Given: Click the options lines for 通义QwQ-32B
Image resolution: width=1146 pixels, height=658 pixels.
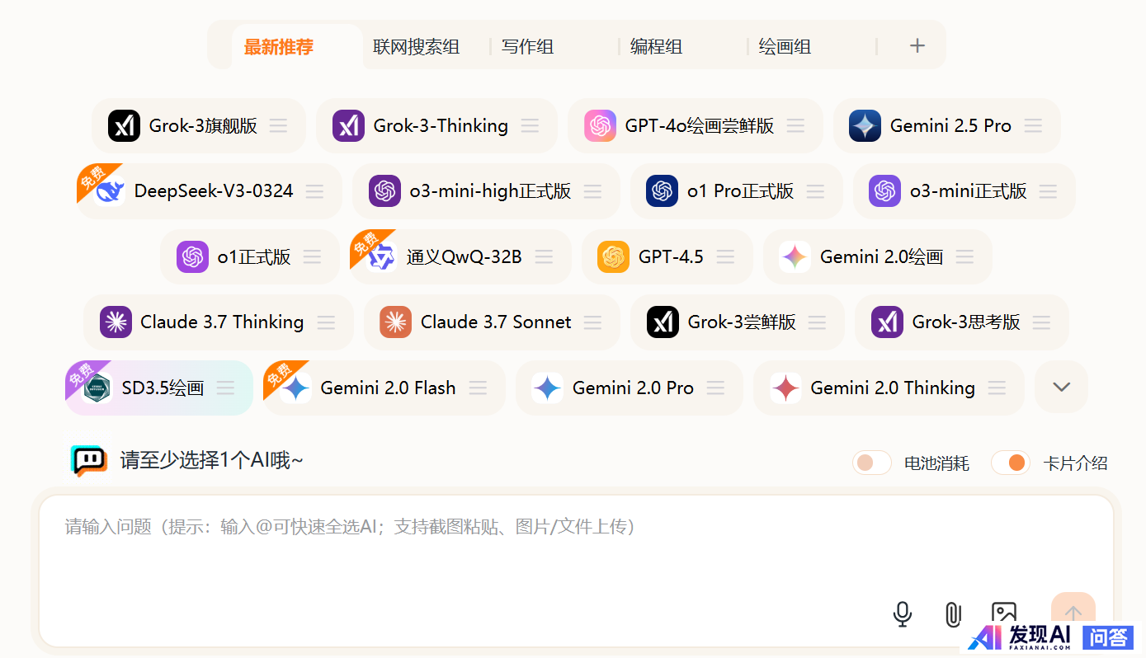Looking at the screenshot, I should pos(544,256).
